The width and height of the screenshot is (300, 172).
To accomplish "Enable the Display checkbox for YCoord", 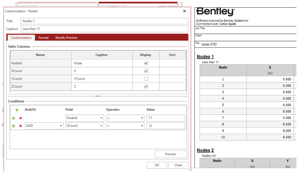I will coord(146,79).
